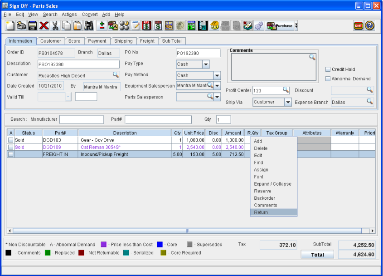Tick the checkbox for row DGD103
This screenshot has width=383, height=276.
(x=10, y=140)
